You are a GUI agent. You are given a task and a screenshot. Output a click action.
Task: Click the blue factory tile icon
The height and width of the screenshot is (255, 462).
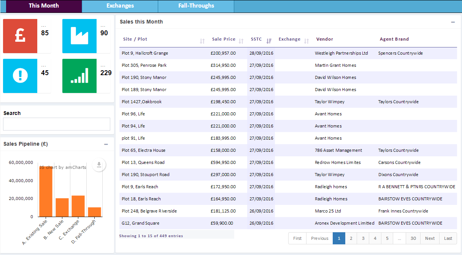click(79, 36)
